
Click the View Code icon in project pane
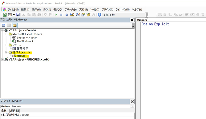pos(4,25)
